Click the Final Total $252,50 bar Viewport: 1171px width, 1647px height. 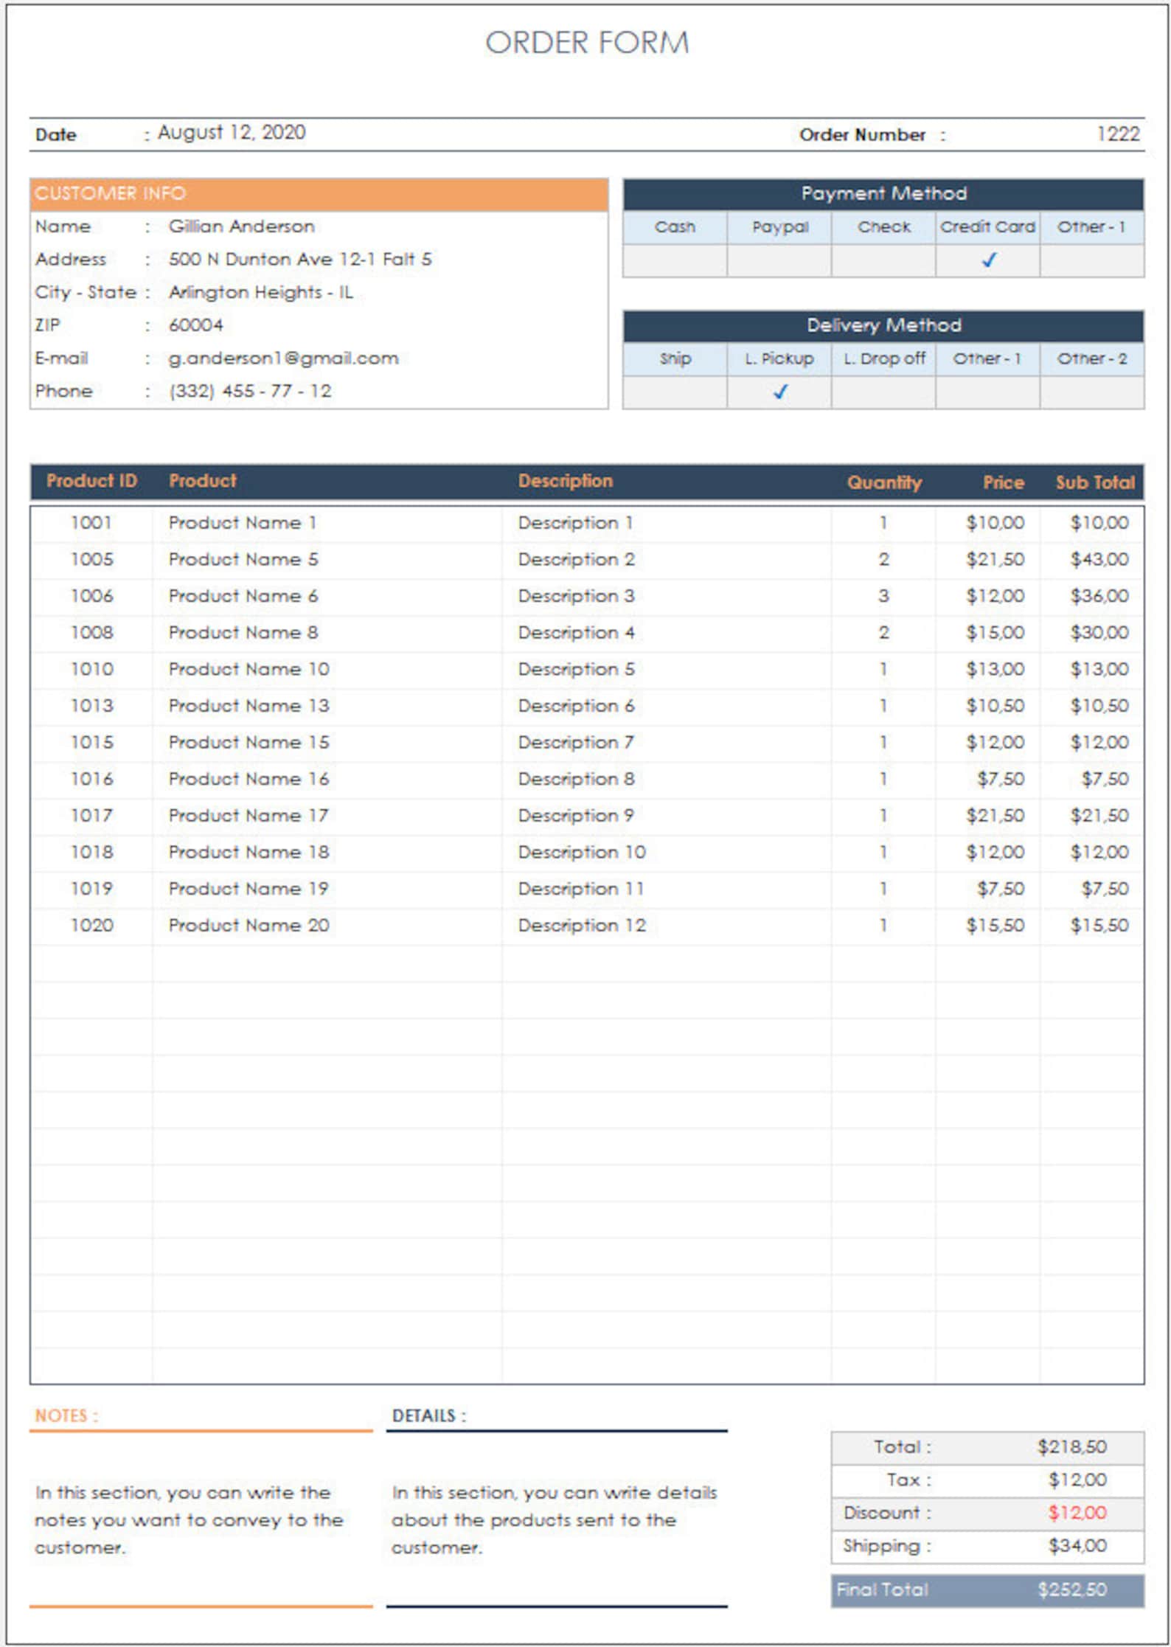[987, 1590]
